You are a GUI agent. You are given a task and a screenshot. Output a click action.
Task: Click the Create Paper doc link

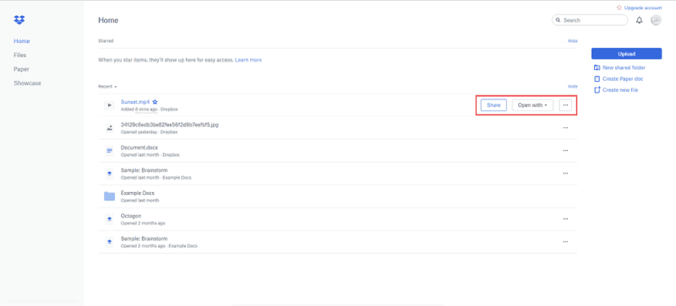coord(623,78)
